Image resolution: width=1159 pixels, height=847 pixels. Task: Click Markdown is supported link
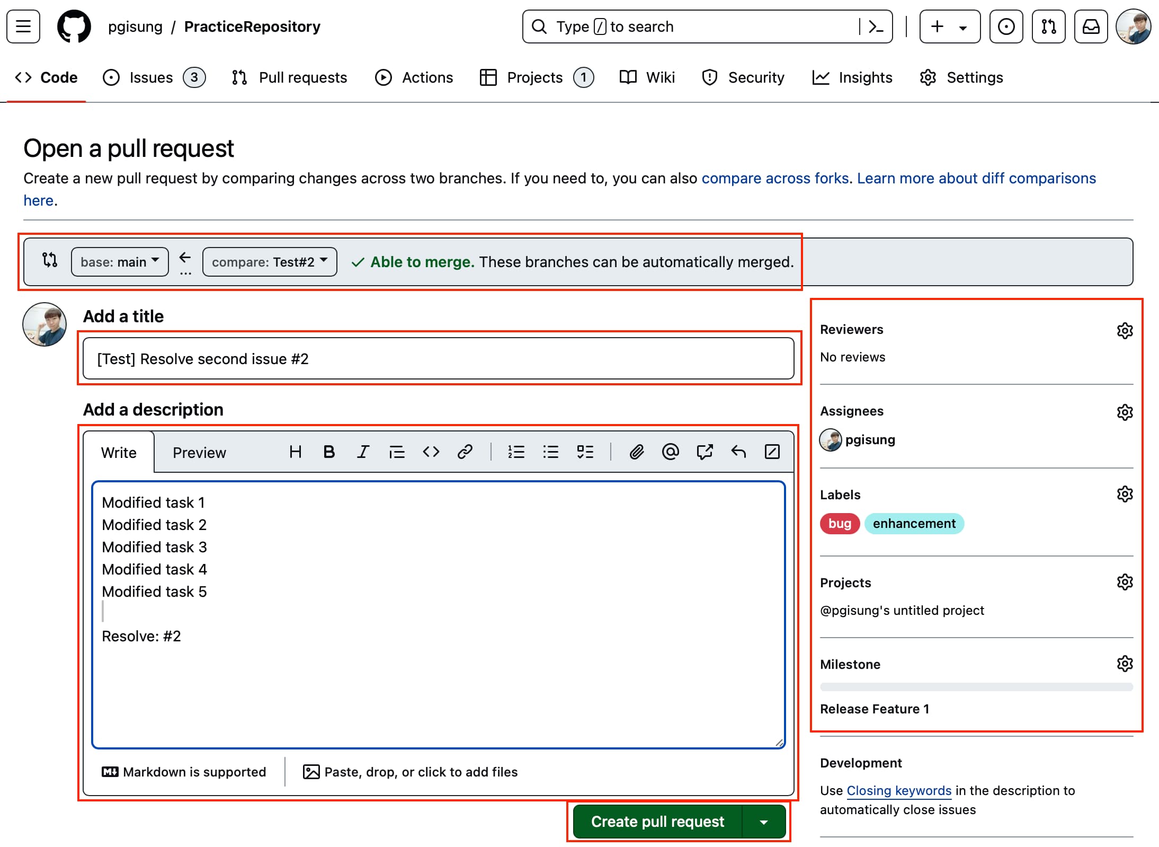[184, 772]
